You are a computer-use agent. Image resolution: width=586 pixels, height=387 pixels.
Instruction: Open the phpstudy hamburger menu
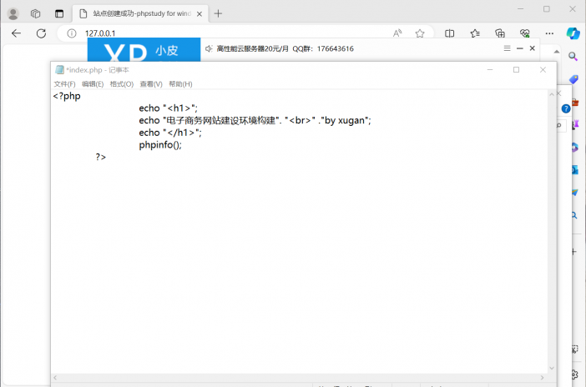[x=508, y=48]
